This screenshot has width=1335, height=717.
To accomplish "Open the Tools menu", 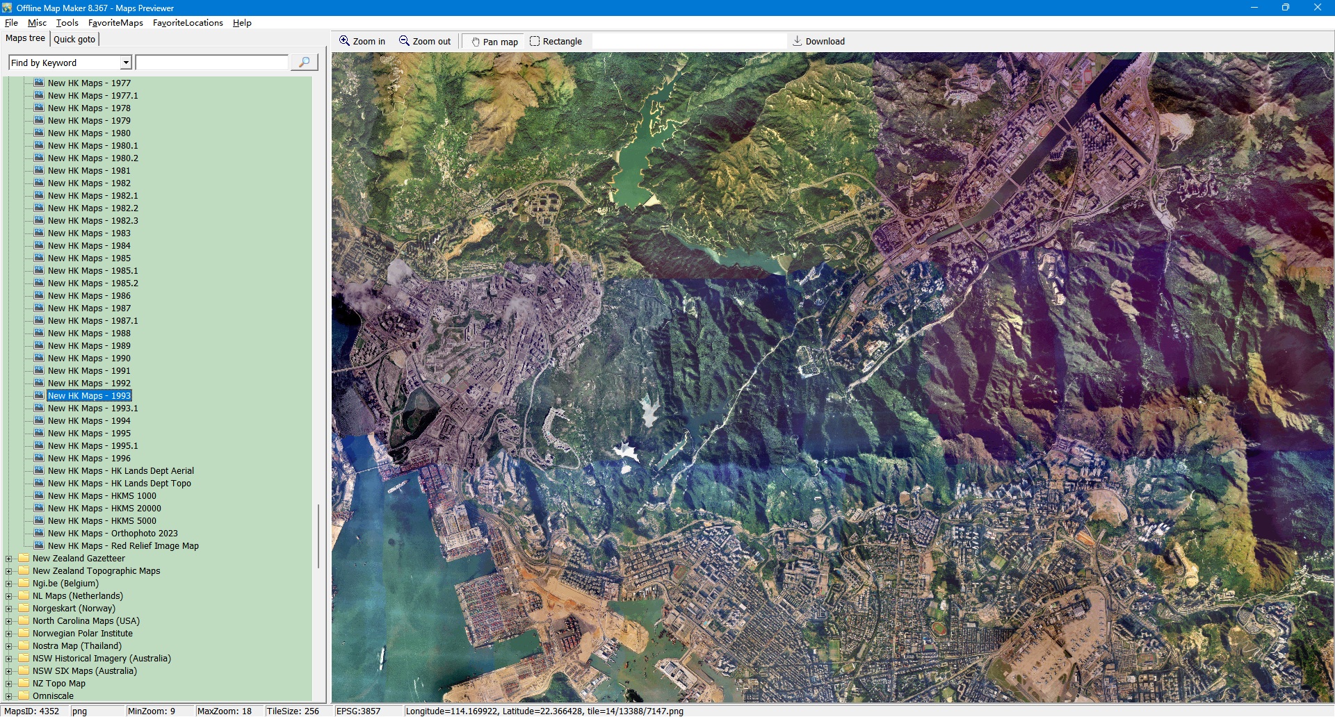I will point(67,23).
